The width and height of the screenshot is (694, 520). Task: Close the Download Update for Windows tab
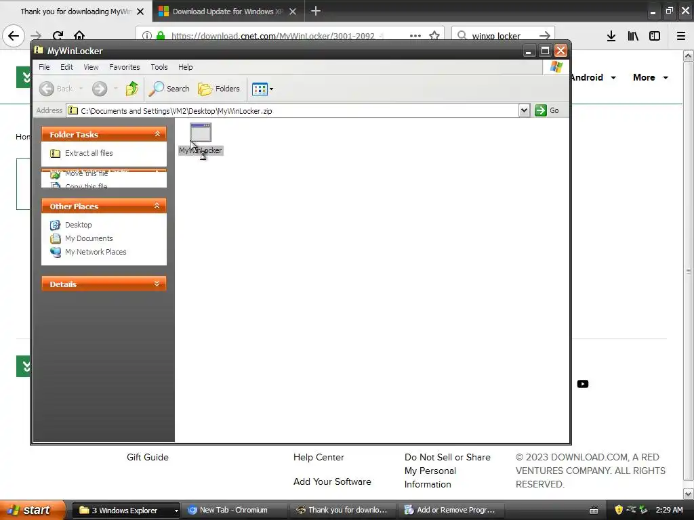point(293,12)
